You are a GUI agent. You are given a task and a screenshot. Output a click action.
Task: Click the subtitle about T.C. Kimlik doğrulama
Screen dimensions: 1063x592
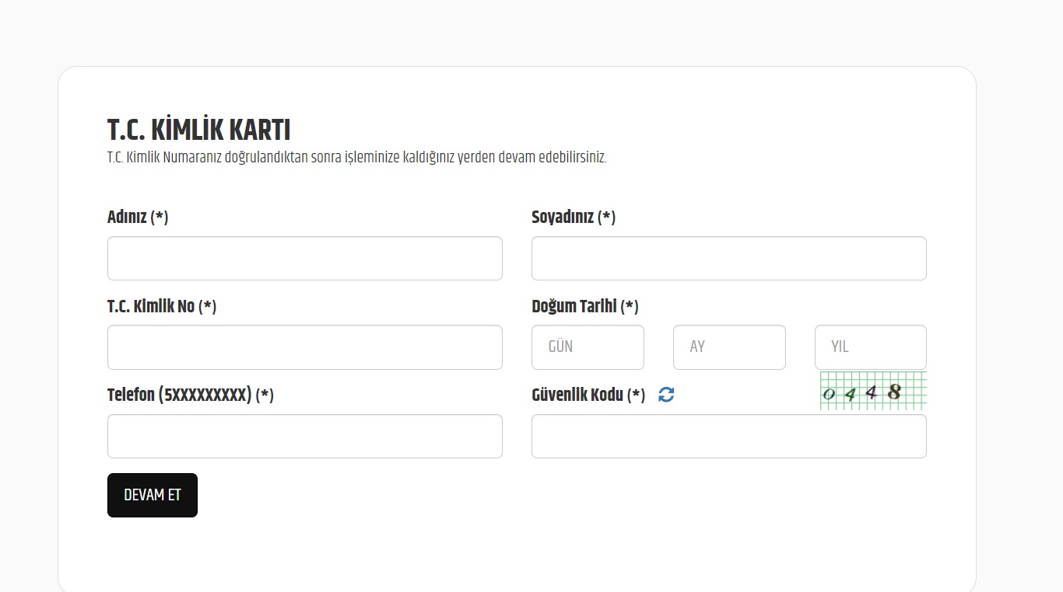click(356, 158)
